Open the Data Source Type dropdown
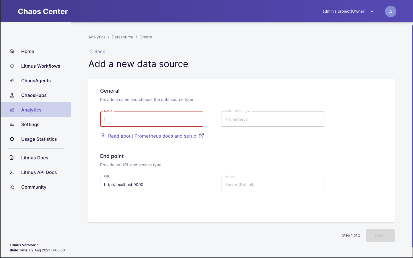 coord(272,119)
